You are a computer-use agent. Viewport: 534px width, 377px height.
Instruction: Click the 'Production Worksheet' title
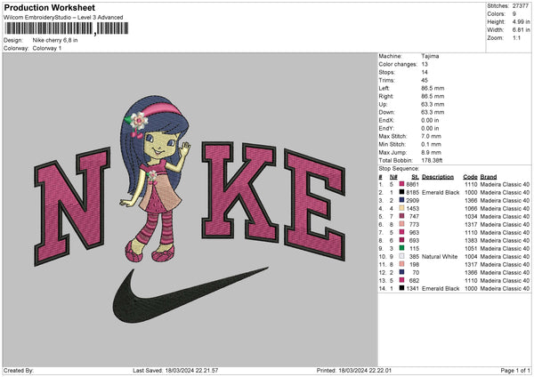(49, 7)
